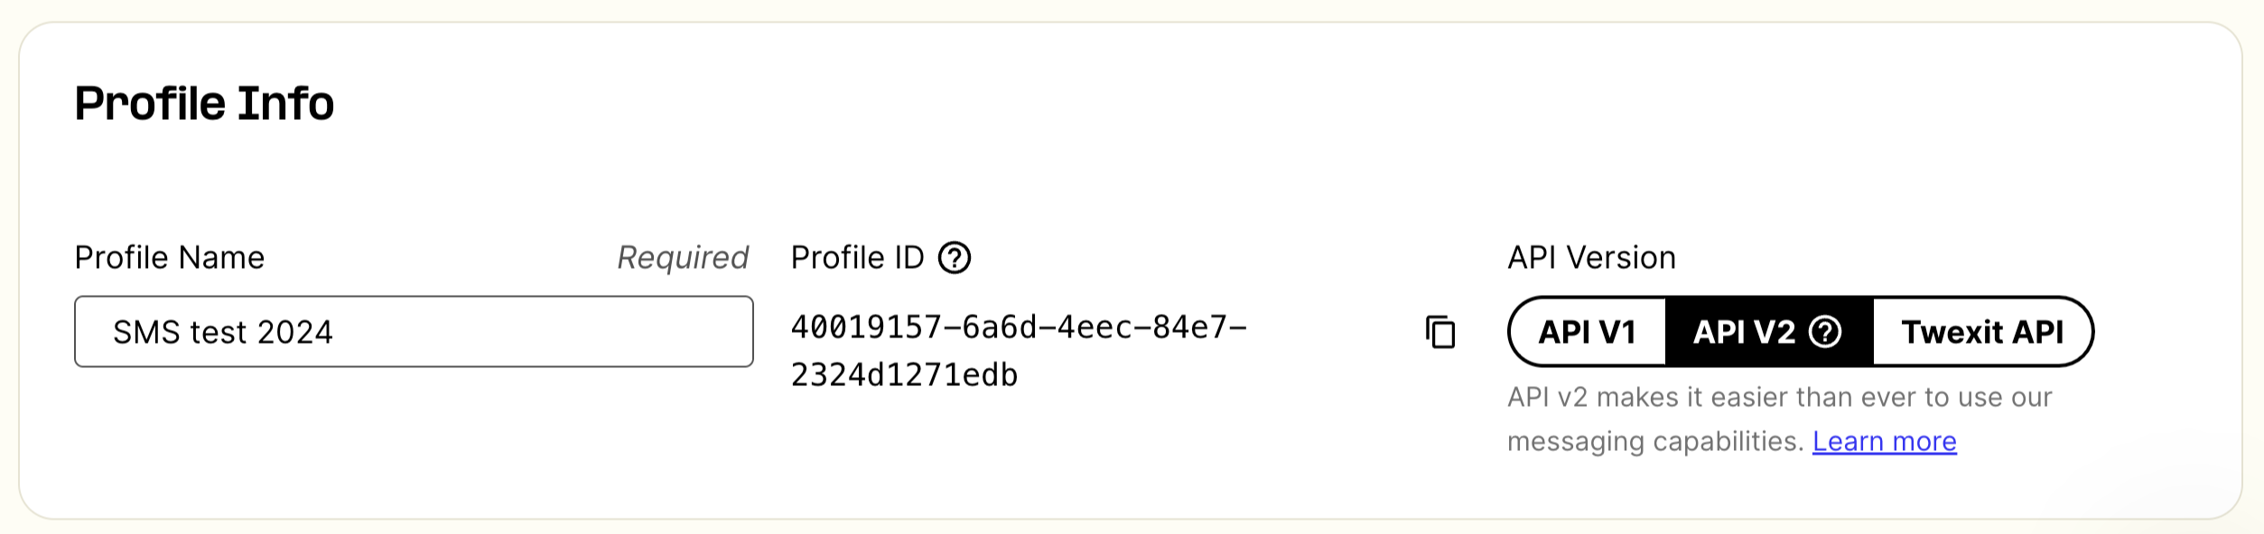This screenshot has width=2264, height=534.
Task: Click the ID line starting 40019157
Action: [1019, 327]
